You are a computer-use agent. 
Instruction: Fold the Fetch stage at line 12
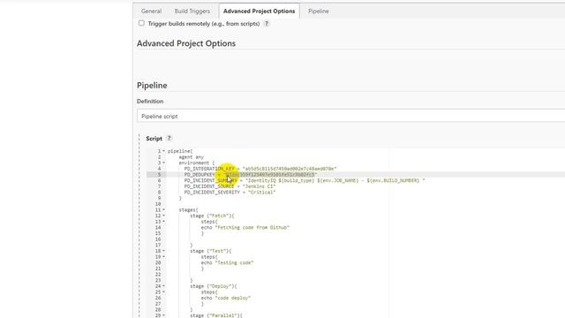click(x=163, y=216)
